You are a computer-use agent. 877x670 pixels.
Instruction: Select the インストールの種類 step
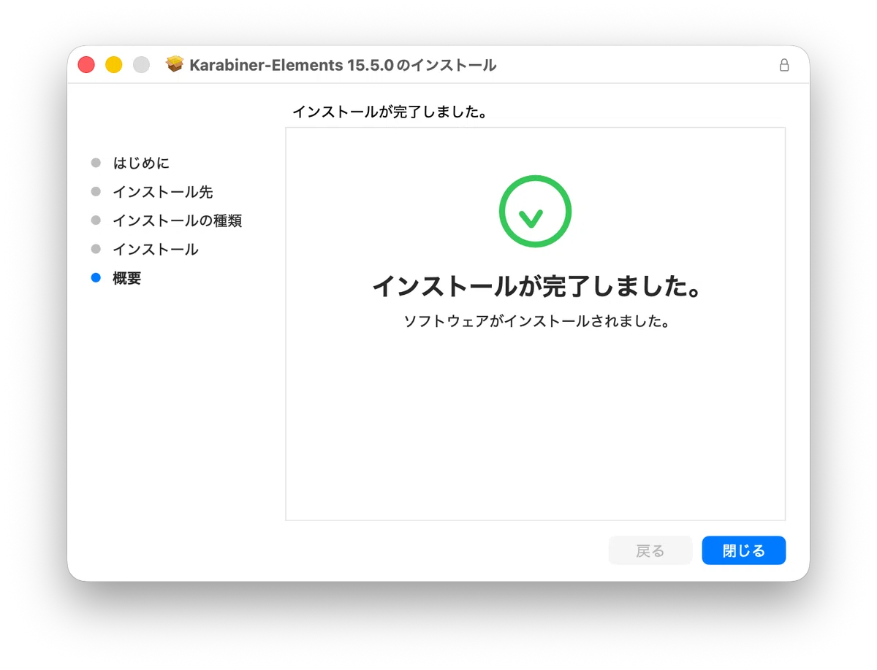click(x=177, y=220)
